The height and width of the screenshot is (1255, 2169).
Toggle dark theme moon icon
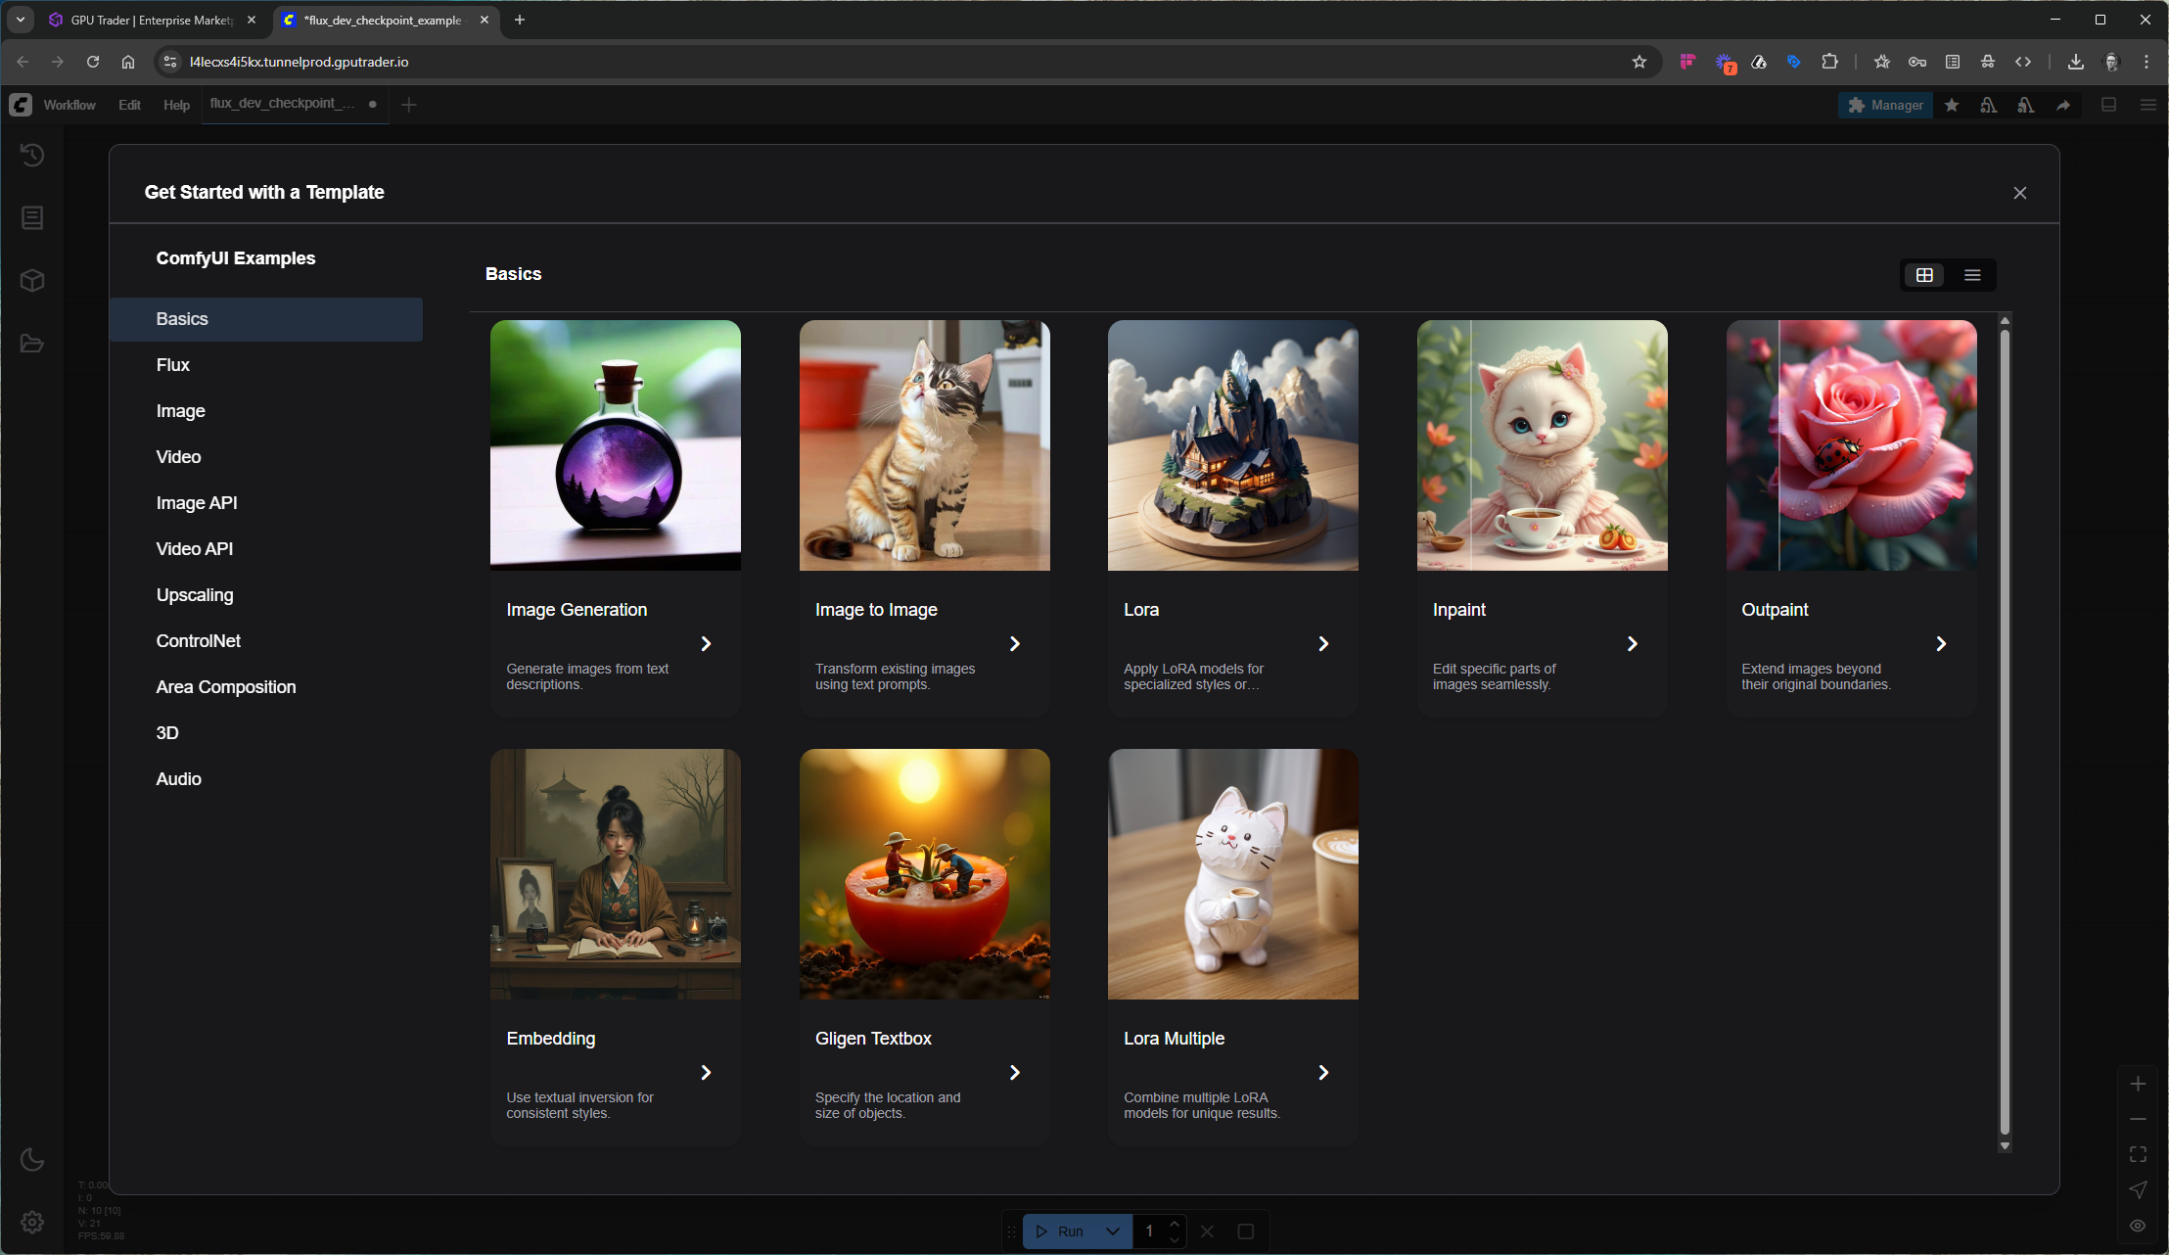pos(32,1159)
